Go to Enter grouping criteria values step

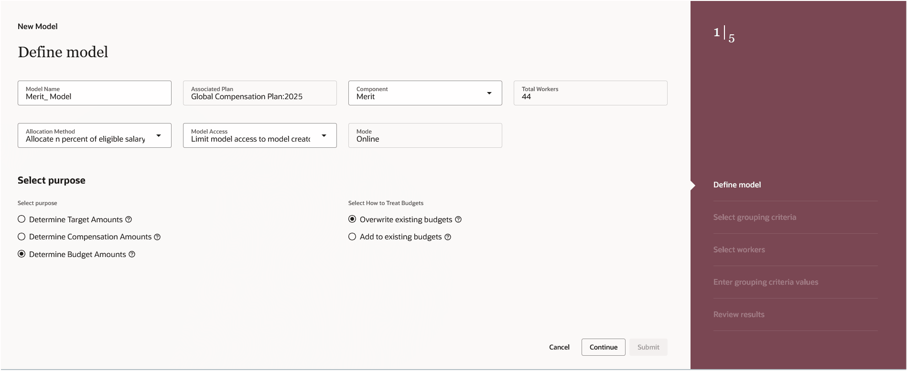(766, 282)
